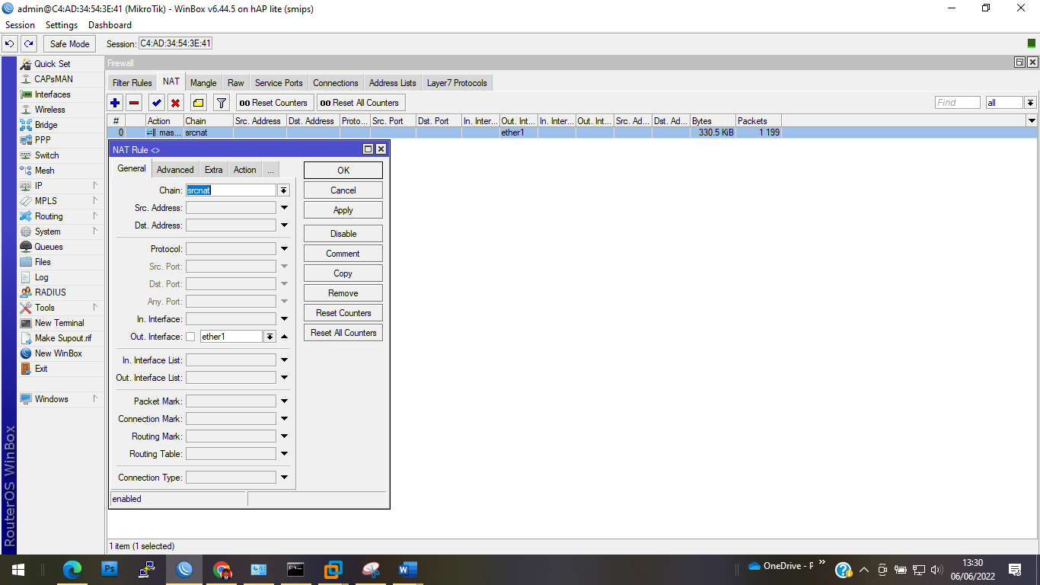
Task: Click the Redo arrow icon
Action: click(x=28, y=44)
